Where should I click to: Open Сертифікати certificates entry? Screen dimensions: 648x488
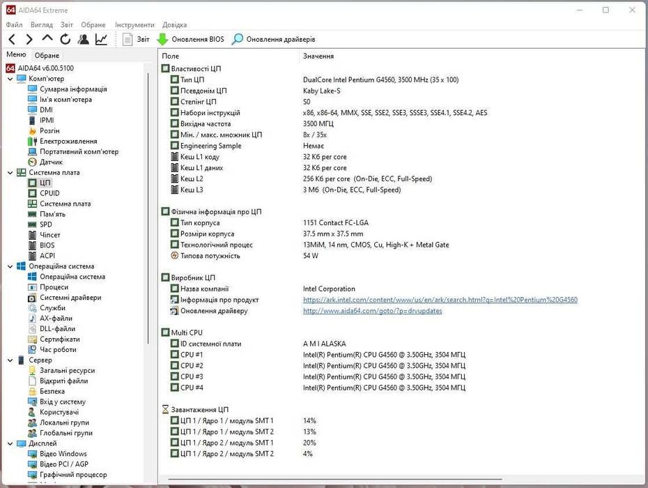click(54, 339)
